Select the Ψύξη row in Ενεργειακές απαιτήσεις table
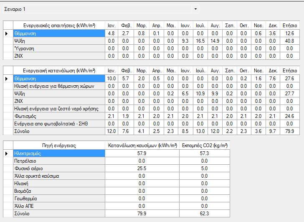Image resolution: width=304 pixels, height=222 pixels. pos(59,41)
